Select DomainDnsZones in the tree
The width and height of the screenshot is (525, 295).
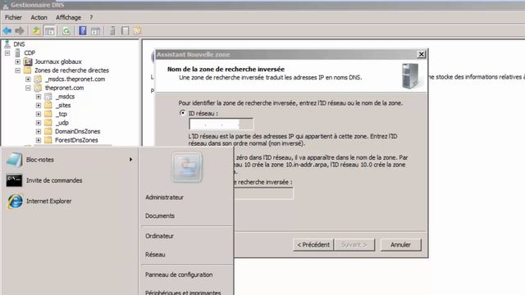click(78, 131)
